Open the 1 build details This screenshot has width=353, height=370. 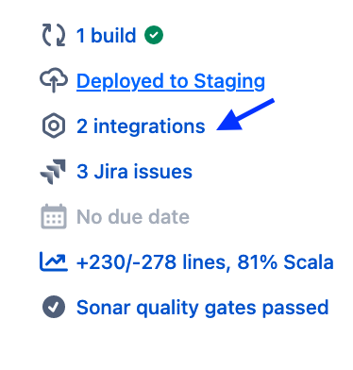click(107, 35)
